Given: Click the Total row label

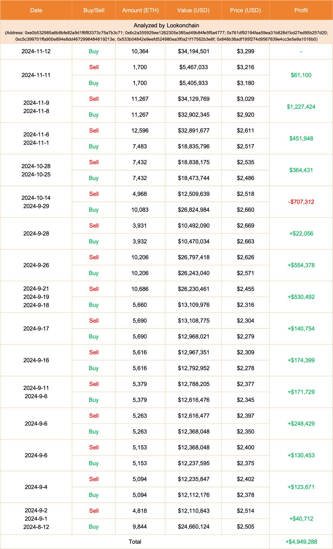Looking at the screenshot, I should 135,541.
